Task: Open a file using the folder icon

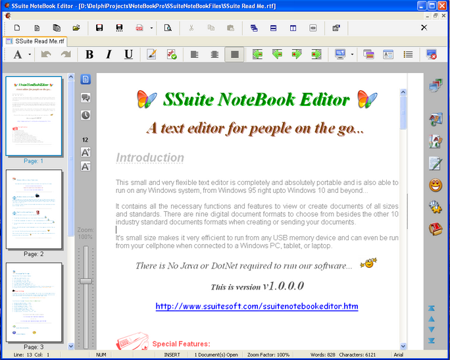Action: point(76,28)
